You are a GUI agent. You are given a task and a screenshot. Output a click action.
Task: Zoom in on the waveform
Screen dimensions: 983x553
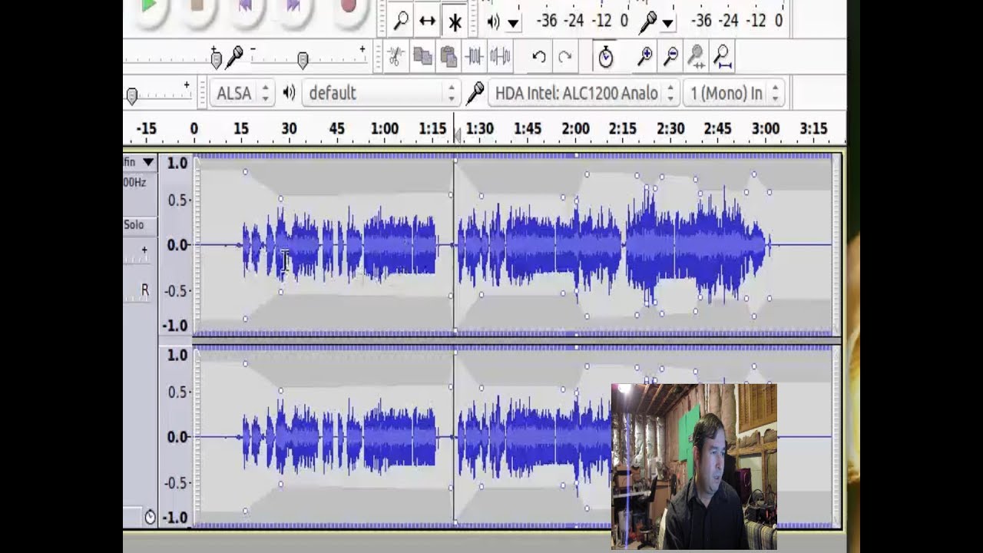click(645, 56)
